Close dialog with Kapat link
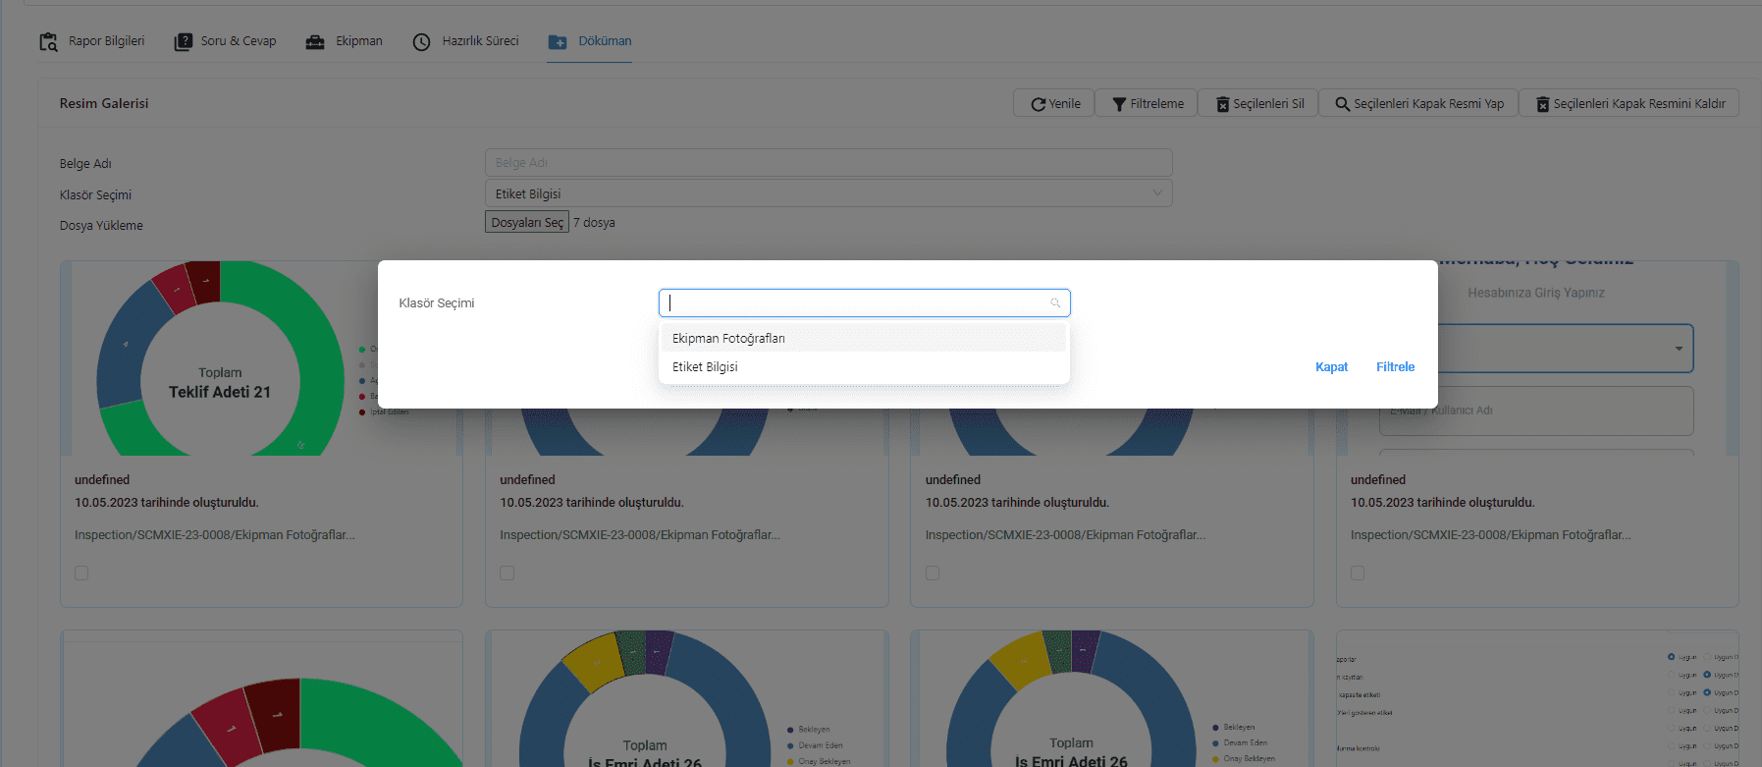Image resolution: width=1762 pixels, height=767 pixels. coord(1331,366)
